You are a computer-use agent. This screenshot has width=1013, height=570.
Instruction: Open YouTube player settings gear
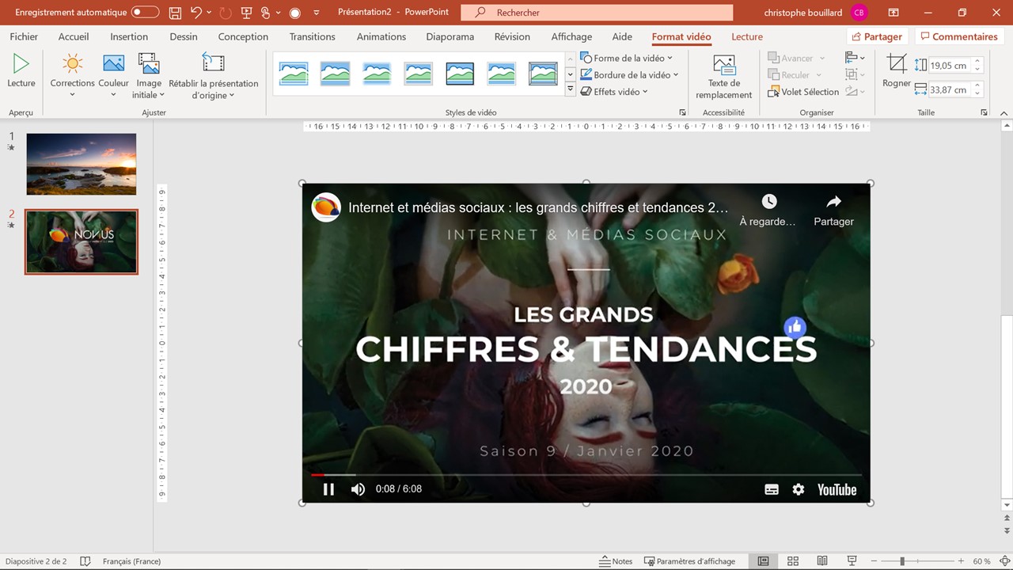click(x=799, y=489)
